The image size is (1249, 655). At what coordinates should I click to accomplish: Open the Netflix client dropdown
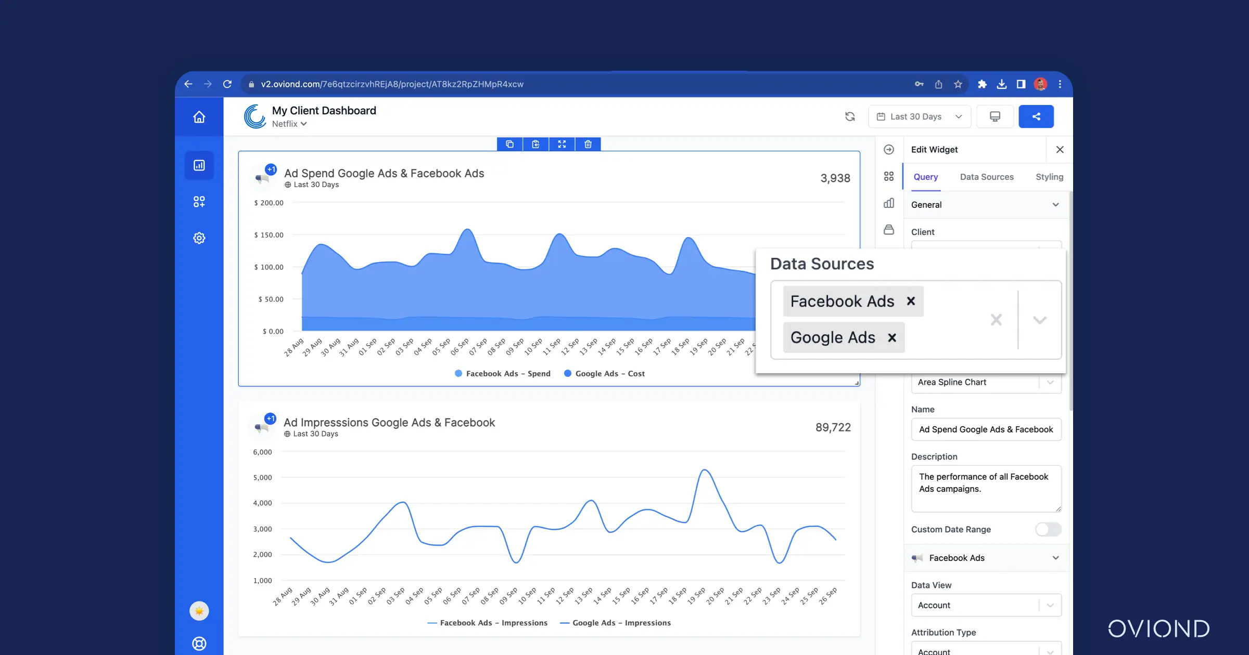coord(289,124)
